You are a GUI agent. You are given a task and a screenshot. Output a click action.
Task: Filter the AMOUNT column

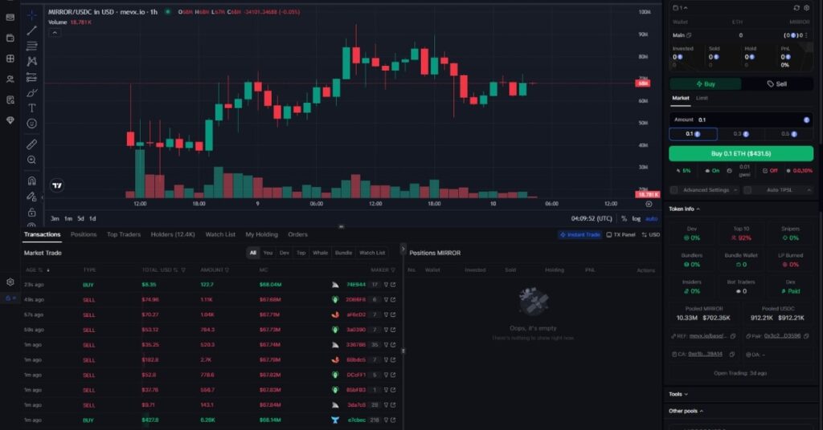[x=227, y=270]
